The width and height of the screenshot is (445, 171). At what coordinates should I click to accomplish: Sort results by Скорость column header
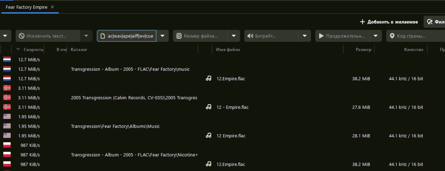tap(33, 50)
